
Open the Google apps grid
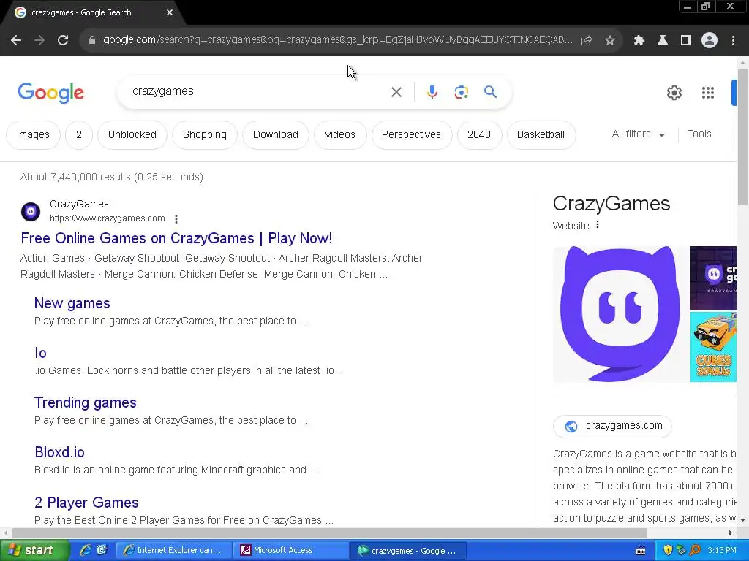click(x=708, y=93)
